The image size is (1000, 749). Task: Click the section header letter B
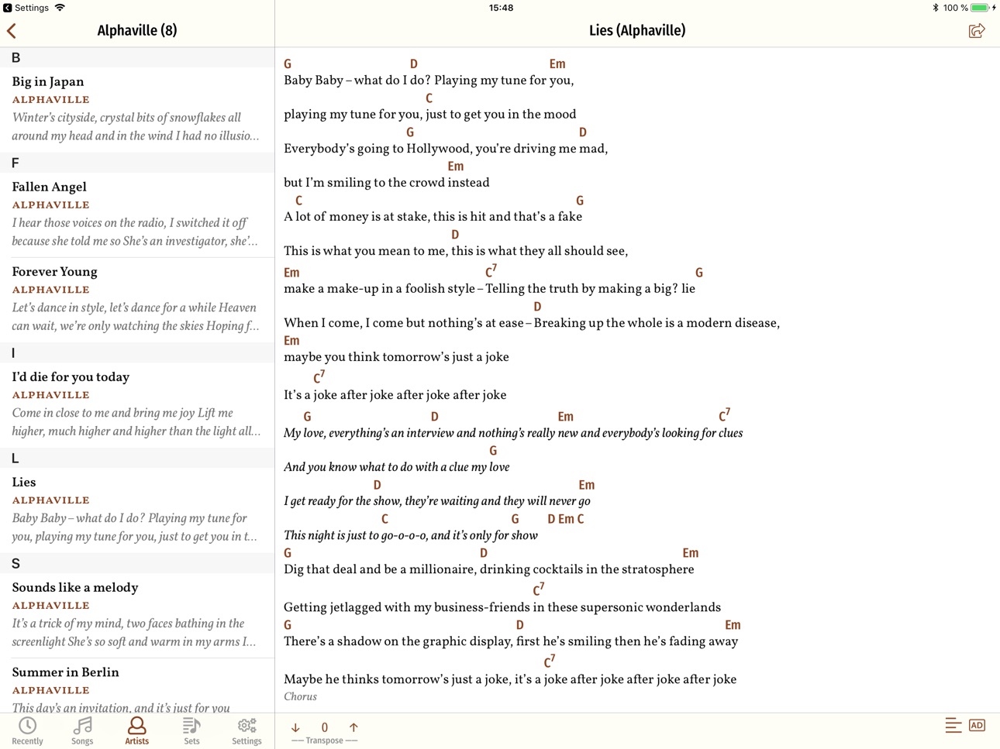[16, 58]
